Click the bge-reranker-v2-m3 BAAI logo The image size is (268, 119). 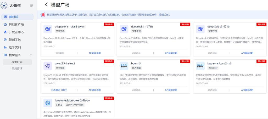click(x=200, y=66)
